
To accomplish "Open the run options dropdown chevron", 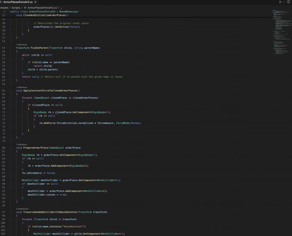I will tap(284, 2).
